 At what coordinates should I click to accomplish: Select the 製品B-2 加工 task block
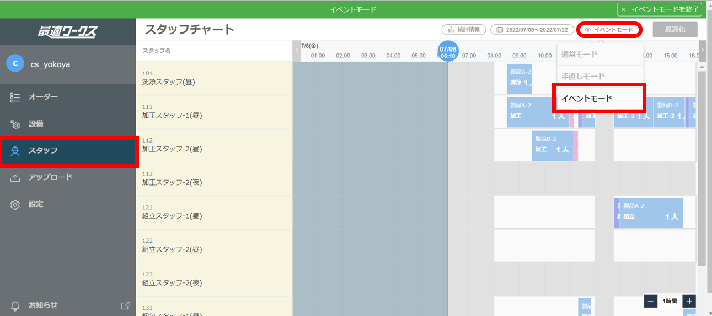[553, 146]
